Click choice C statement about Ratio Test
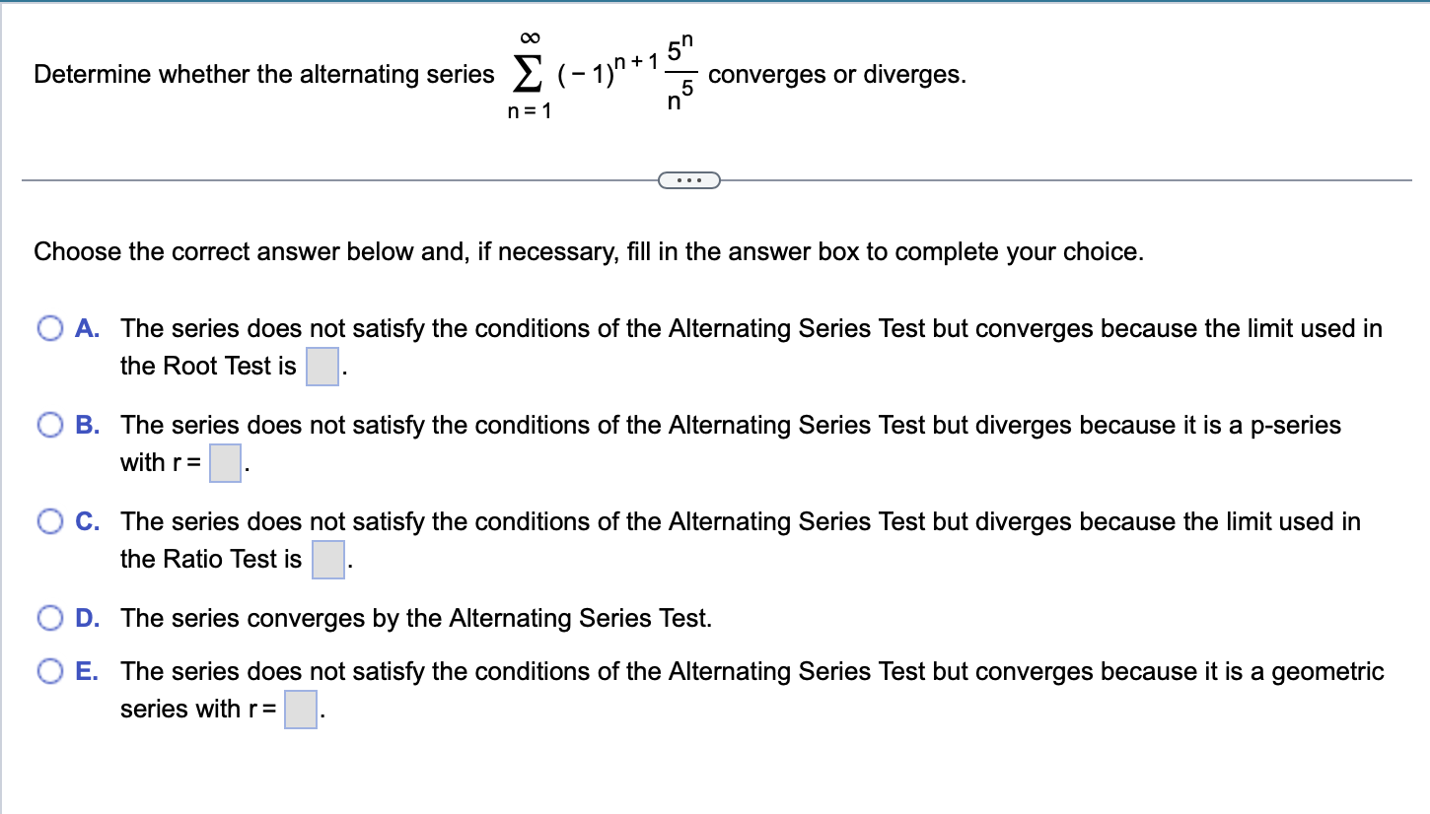The width and height of the screenshot is (1430, 814). (740, 521)
